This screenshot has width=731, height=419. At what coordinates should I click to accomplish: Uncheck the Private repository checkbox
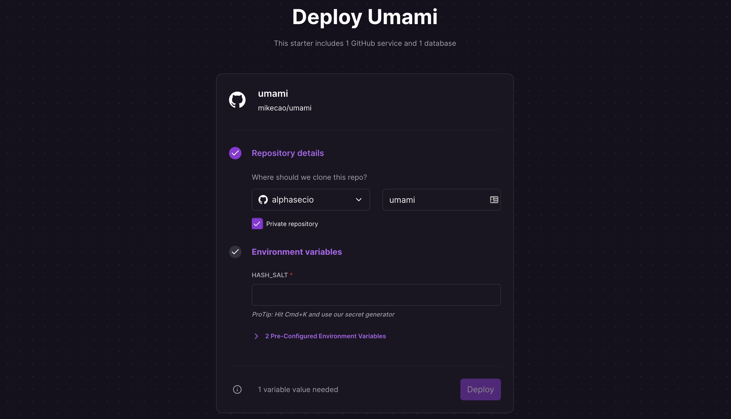[x=257, y=223]
